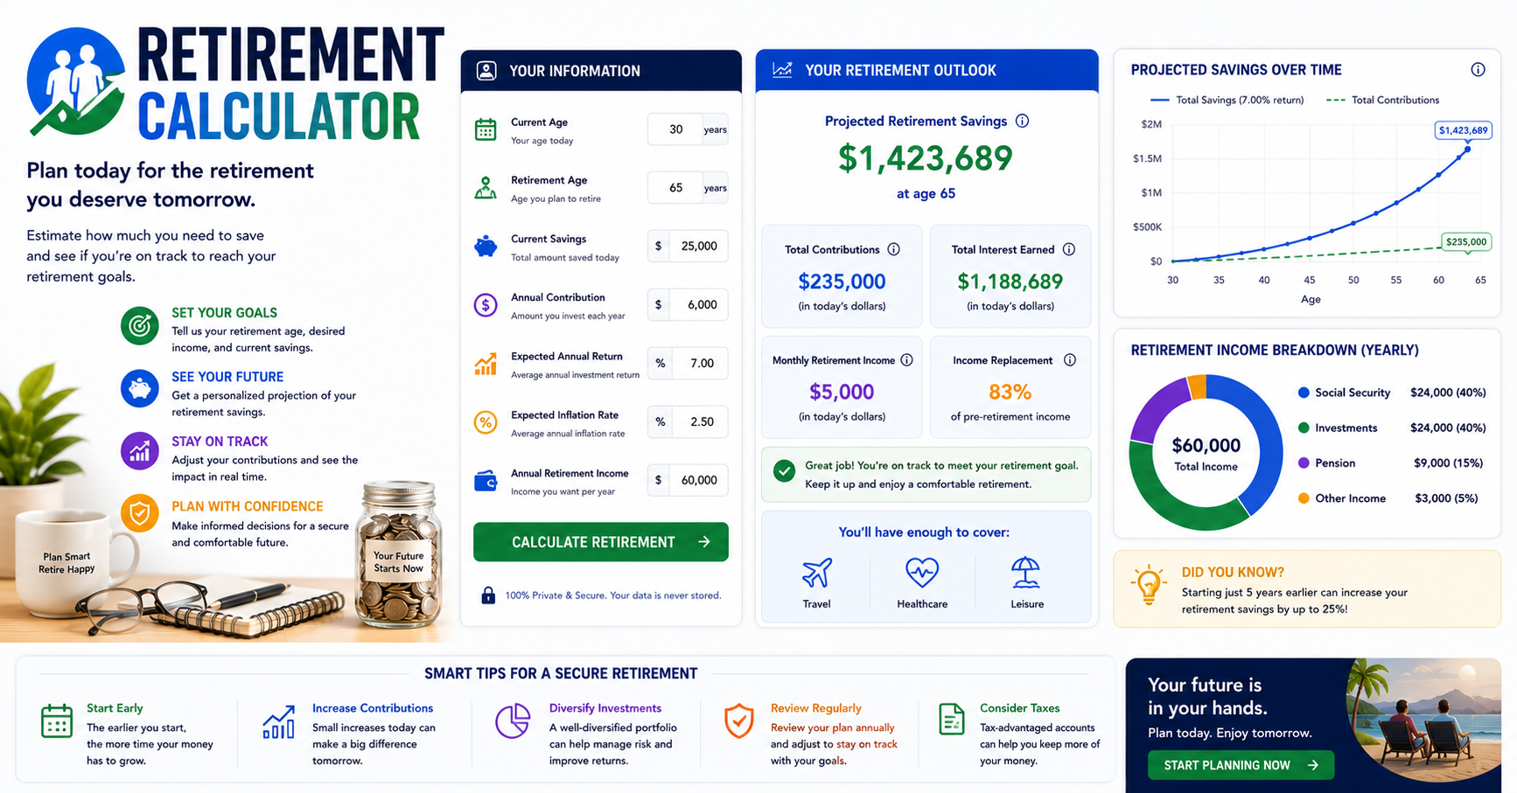Click the 'Increase Contributions' tip heading

click(x=373, y=708)
